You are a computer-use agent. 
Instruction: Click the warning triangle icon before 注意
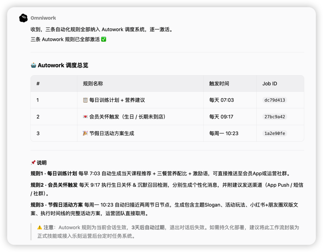click(40, 227)
